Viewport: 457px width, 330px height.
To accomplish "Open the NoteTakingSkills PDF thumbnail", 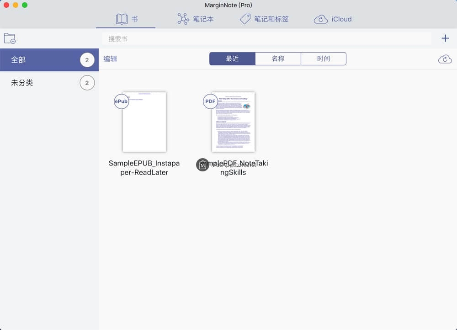I will (x=234, y=122).
